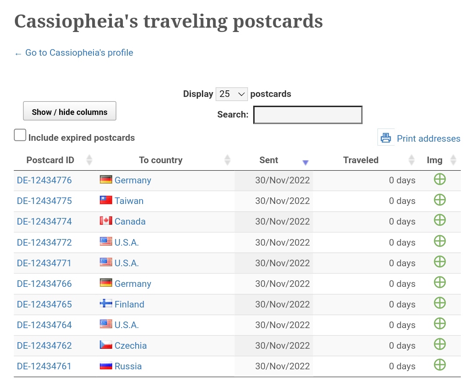Click the Search input field
474x386 pixels.
(x=308, y=115)
